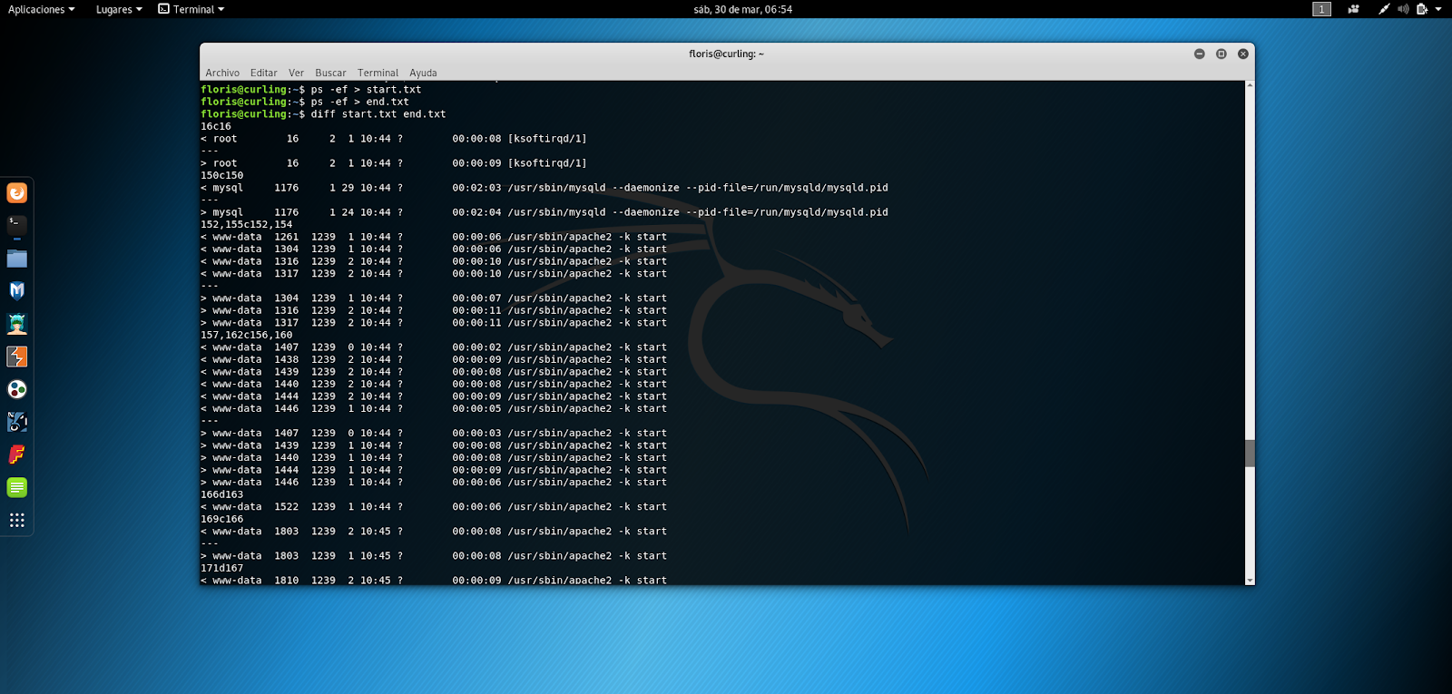Click the scrollbar down arrow
Image resolution: width=1452 pixels, height=694 pixels.
pos(1250,580)
